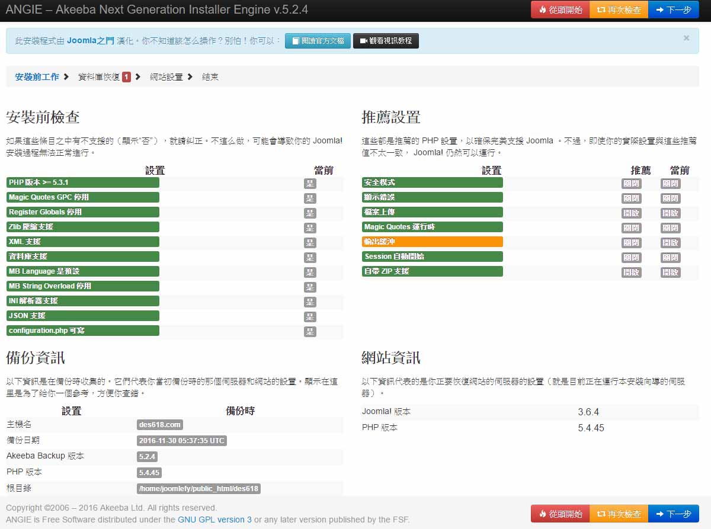Open the Joomla之門 link in banner
The image size is (711, 529).
click(x=91, y=41)
